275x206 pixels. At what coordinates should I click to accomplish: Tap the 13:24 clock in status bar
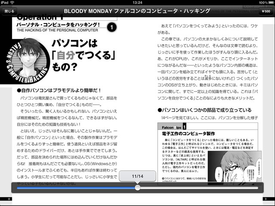tap(137, 3)
